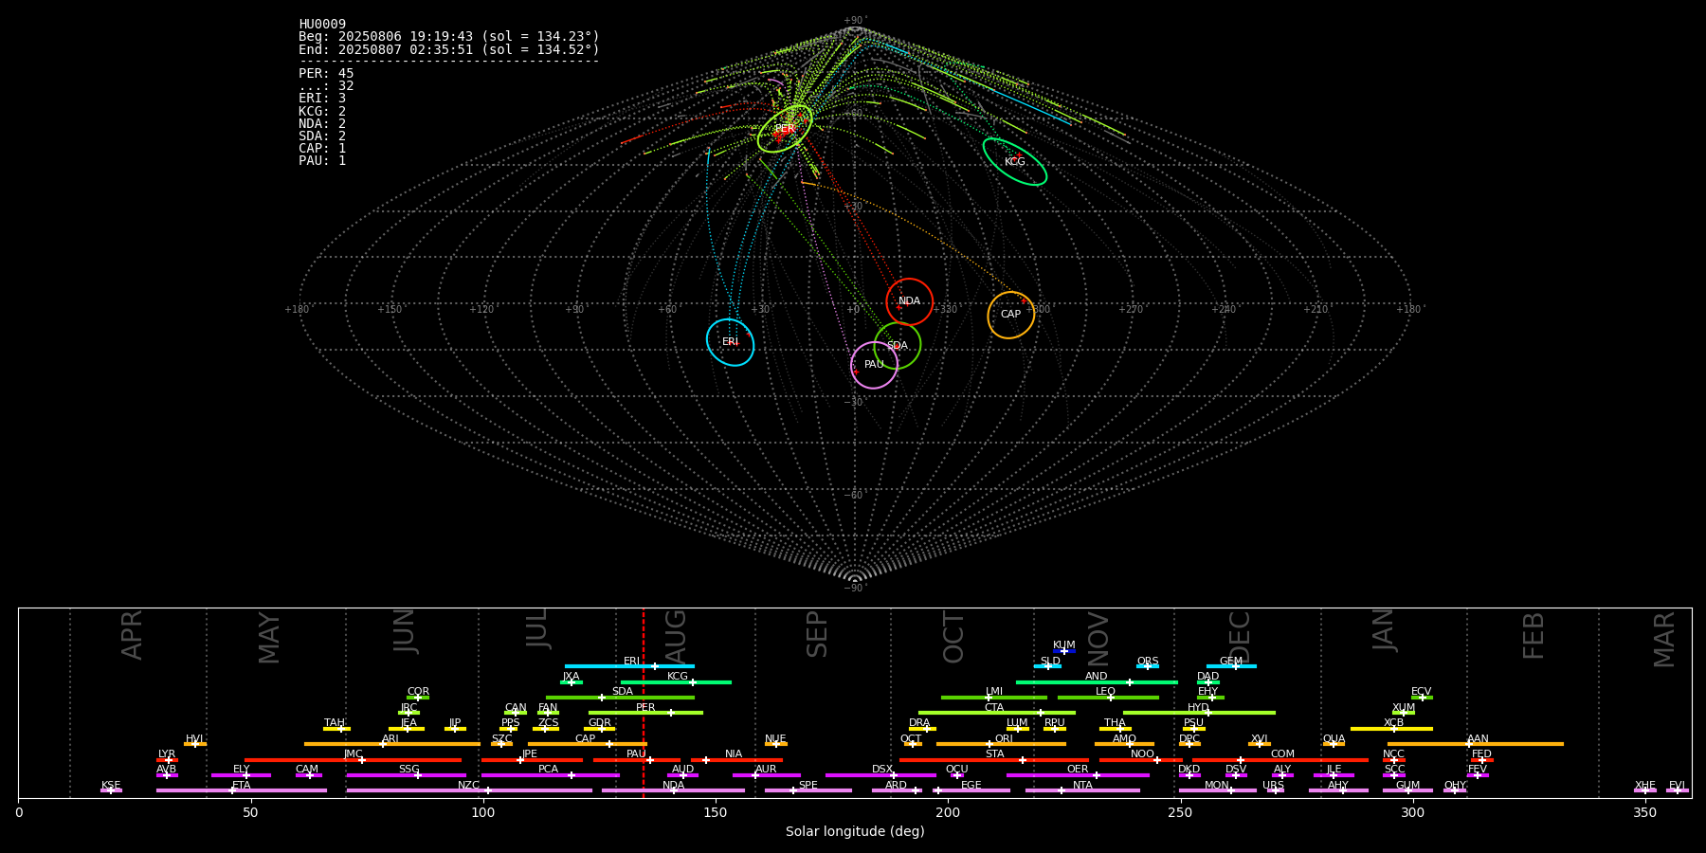
Task: Select the SPE shower bar in timeline
Action: (x=808, y=790)
